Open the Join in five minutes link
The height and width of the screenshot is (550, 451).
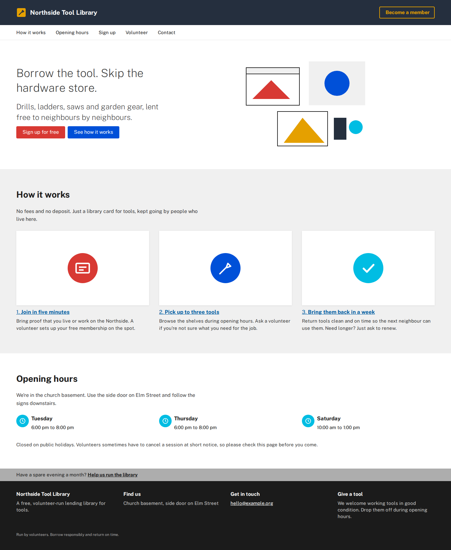43,312
